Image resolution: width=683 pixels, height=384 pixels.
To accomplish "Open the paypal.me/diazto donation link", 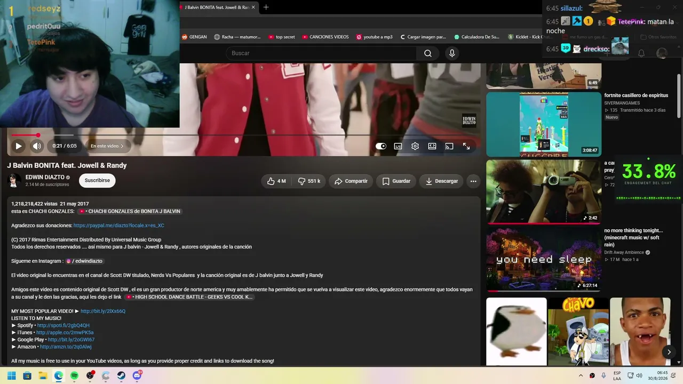I will tap(119, 226).
